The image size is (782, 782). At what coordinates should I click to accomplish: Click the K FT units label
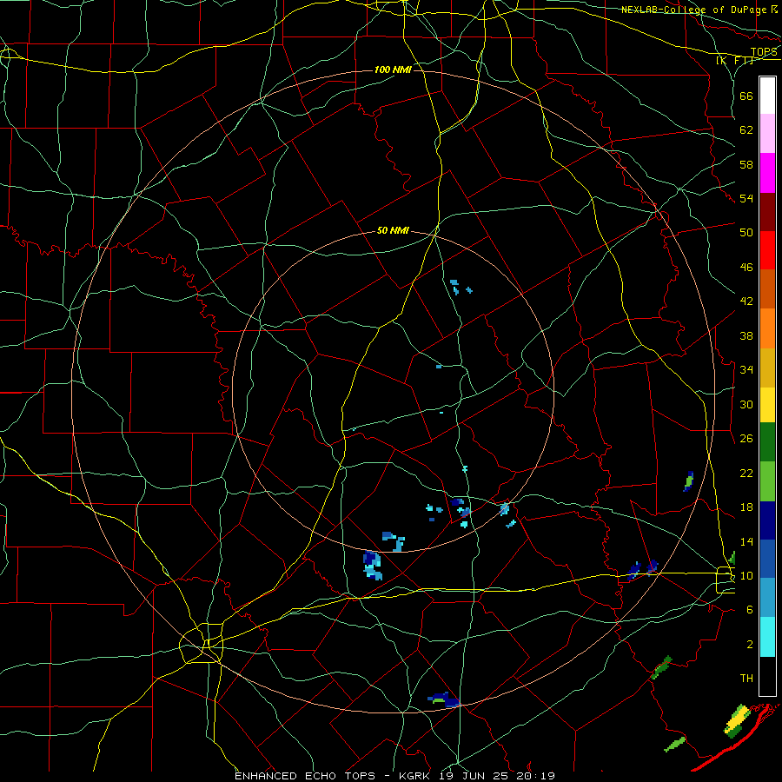(734, 61)
